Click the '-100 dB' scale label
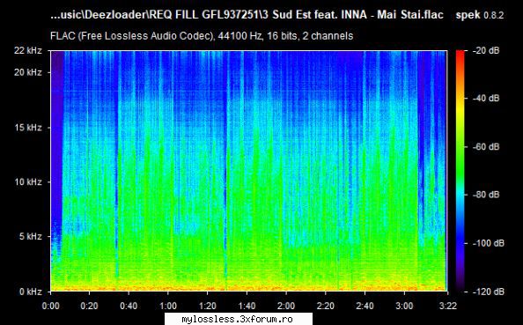The height and width of the screenshot is (325, 523). (488, 243)
